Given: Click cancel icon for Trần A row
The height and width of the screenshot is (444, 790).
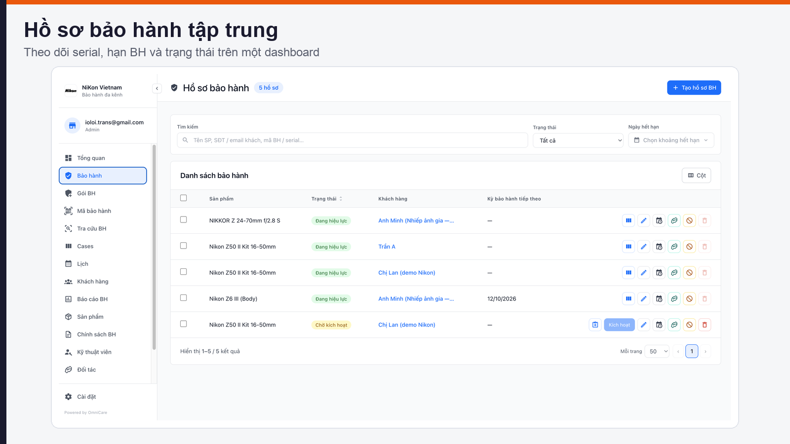Looking at the screenshot, I should point(689,247).
